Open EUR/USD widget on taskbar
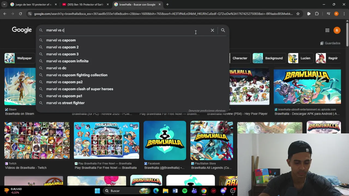The image size is (349, 196). point(13,191)
